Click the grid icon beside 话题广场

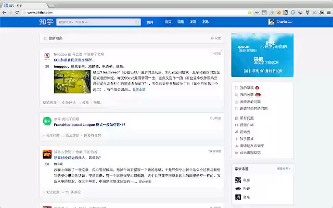coord(237,125)
